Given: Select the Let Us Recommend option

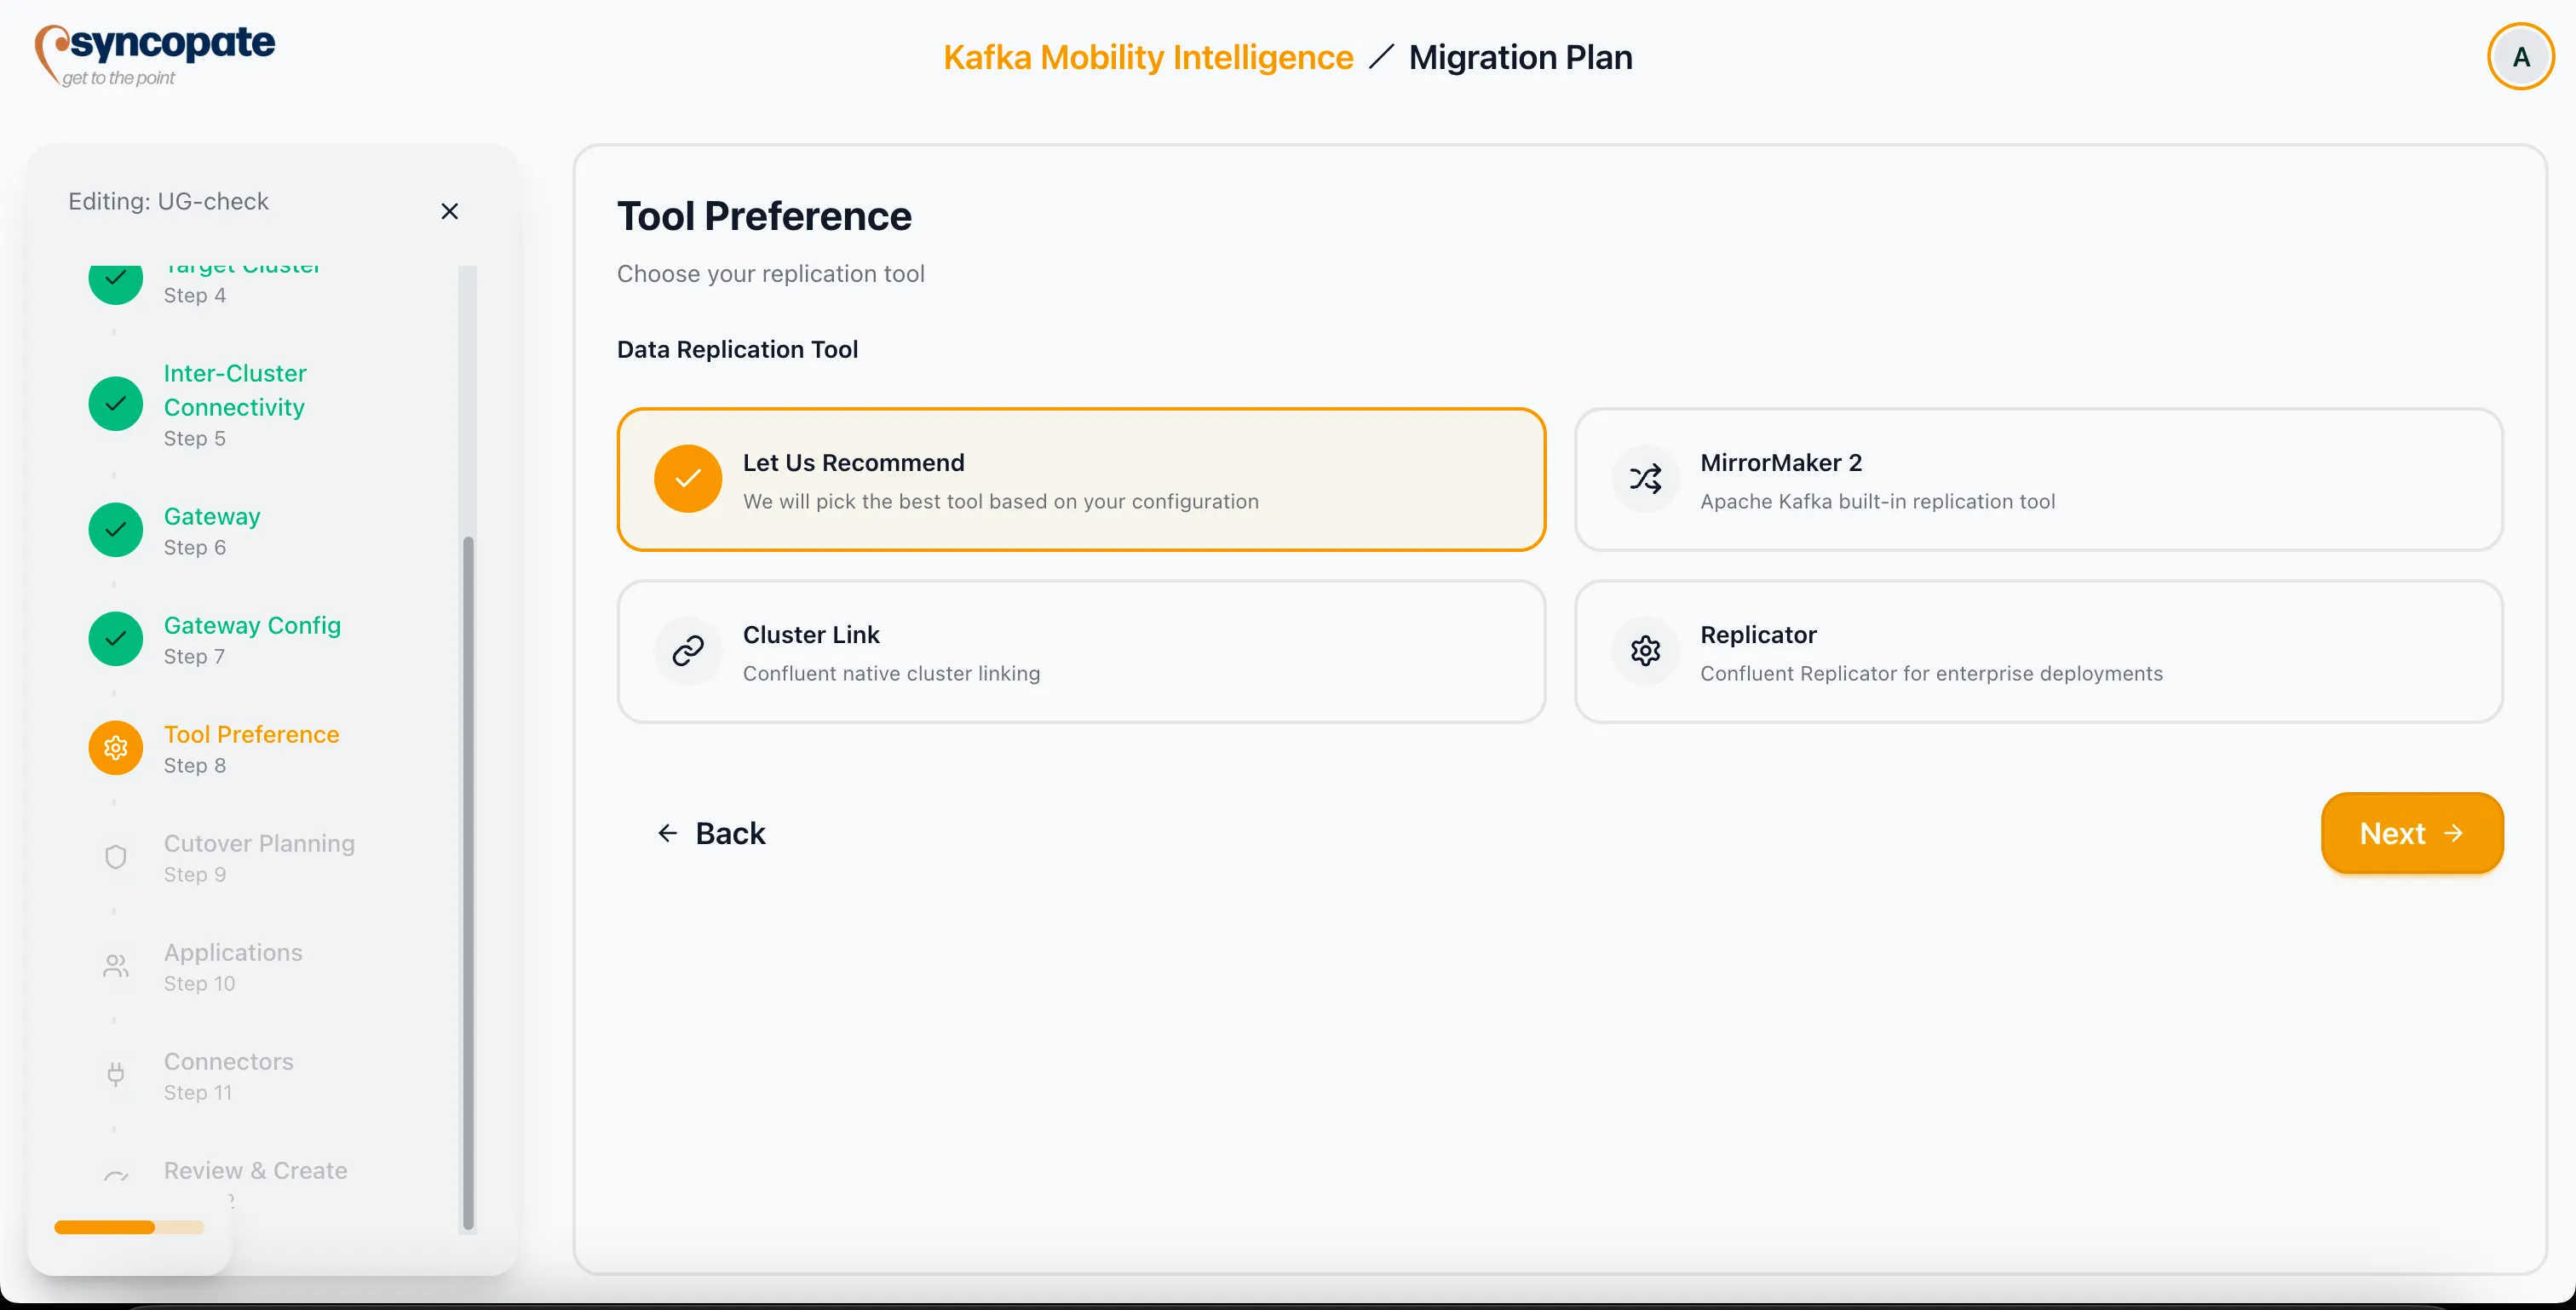Looking at the screenshot, I should (1081, 480).
